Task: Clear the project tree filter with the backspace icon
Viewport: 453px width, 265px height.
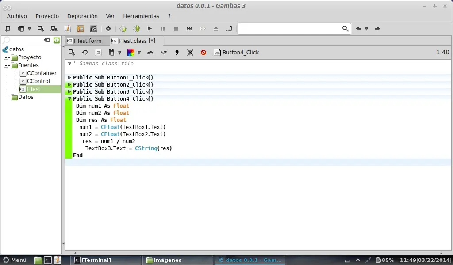Action: pyautogui.click(x=47, y=40)
